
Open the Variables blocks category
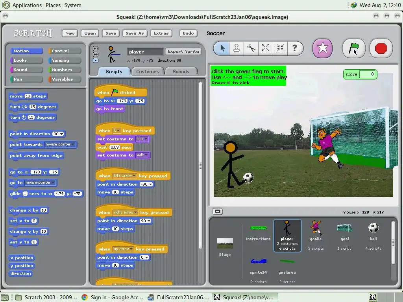click(65, 79)
